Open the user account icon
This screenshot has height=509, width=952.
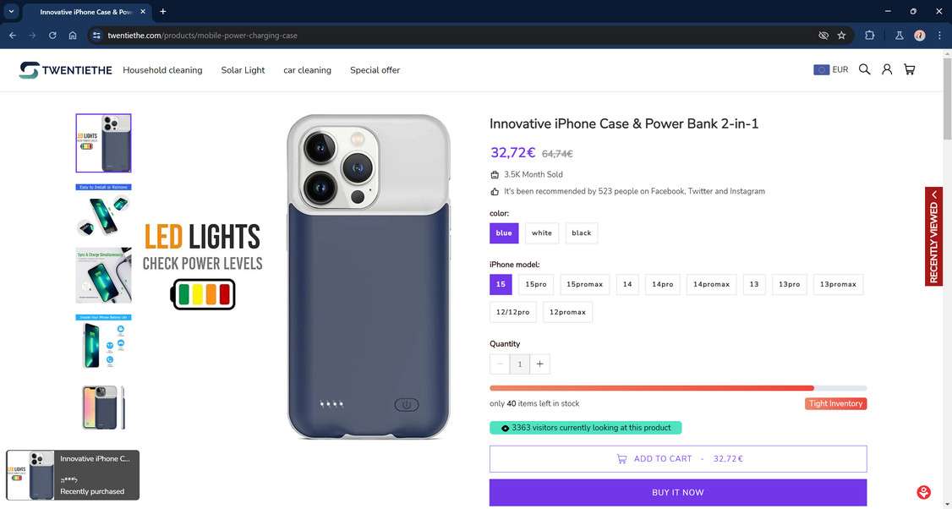point(887,69)
